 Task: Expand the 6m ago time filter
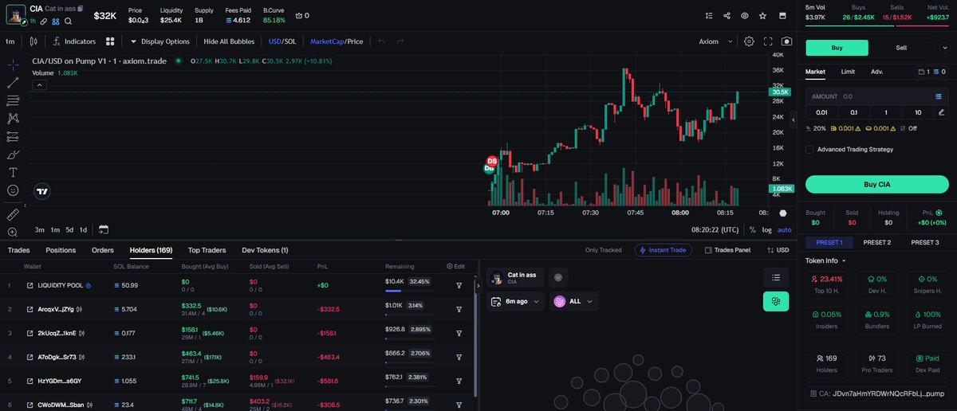pyautogui.click(x=514, y=302)
